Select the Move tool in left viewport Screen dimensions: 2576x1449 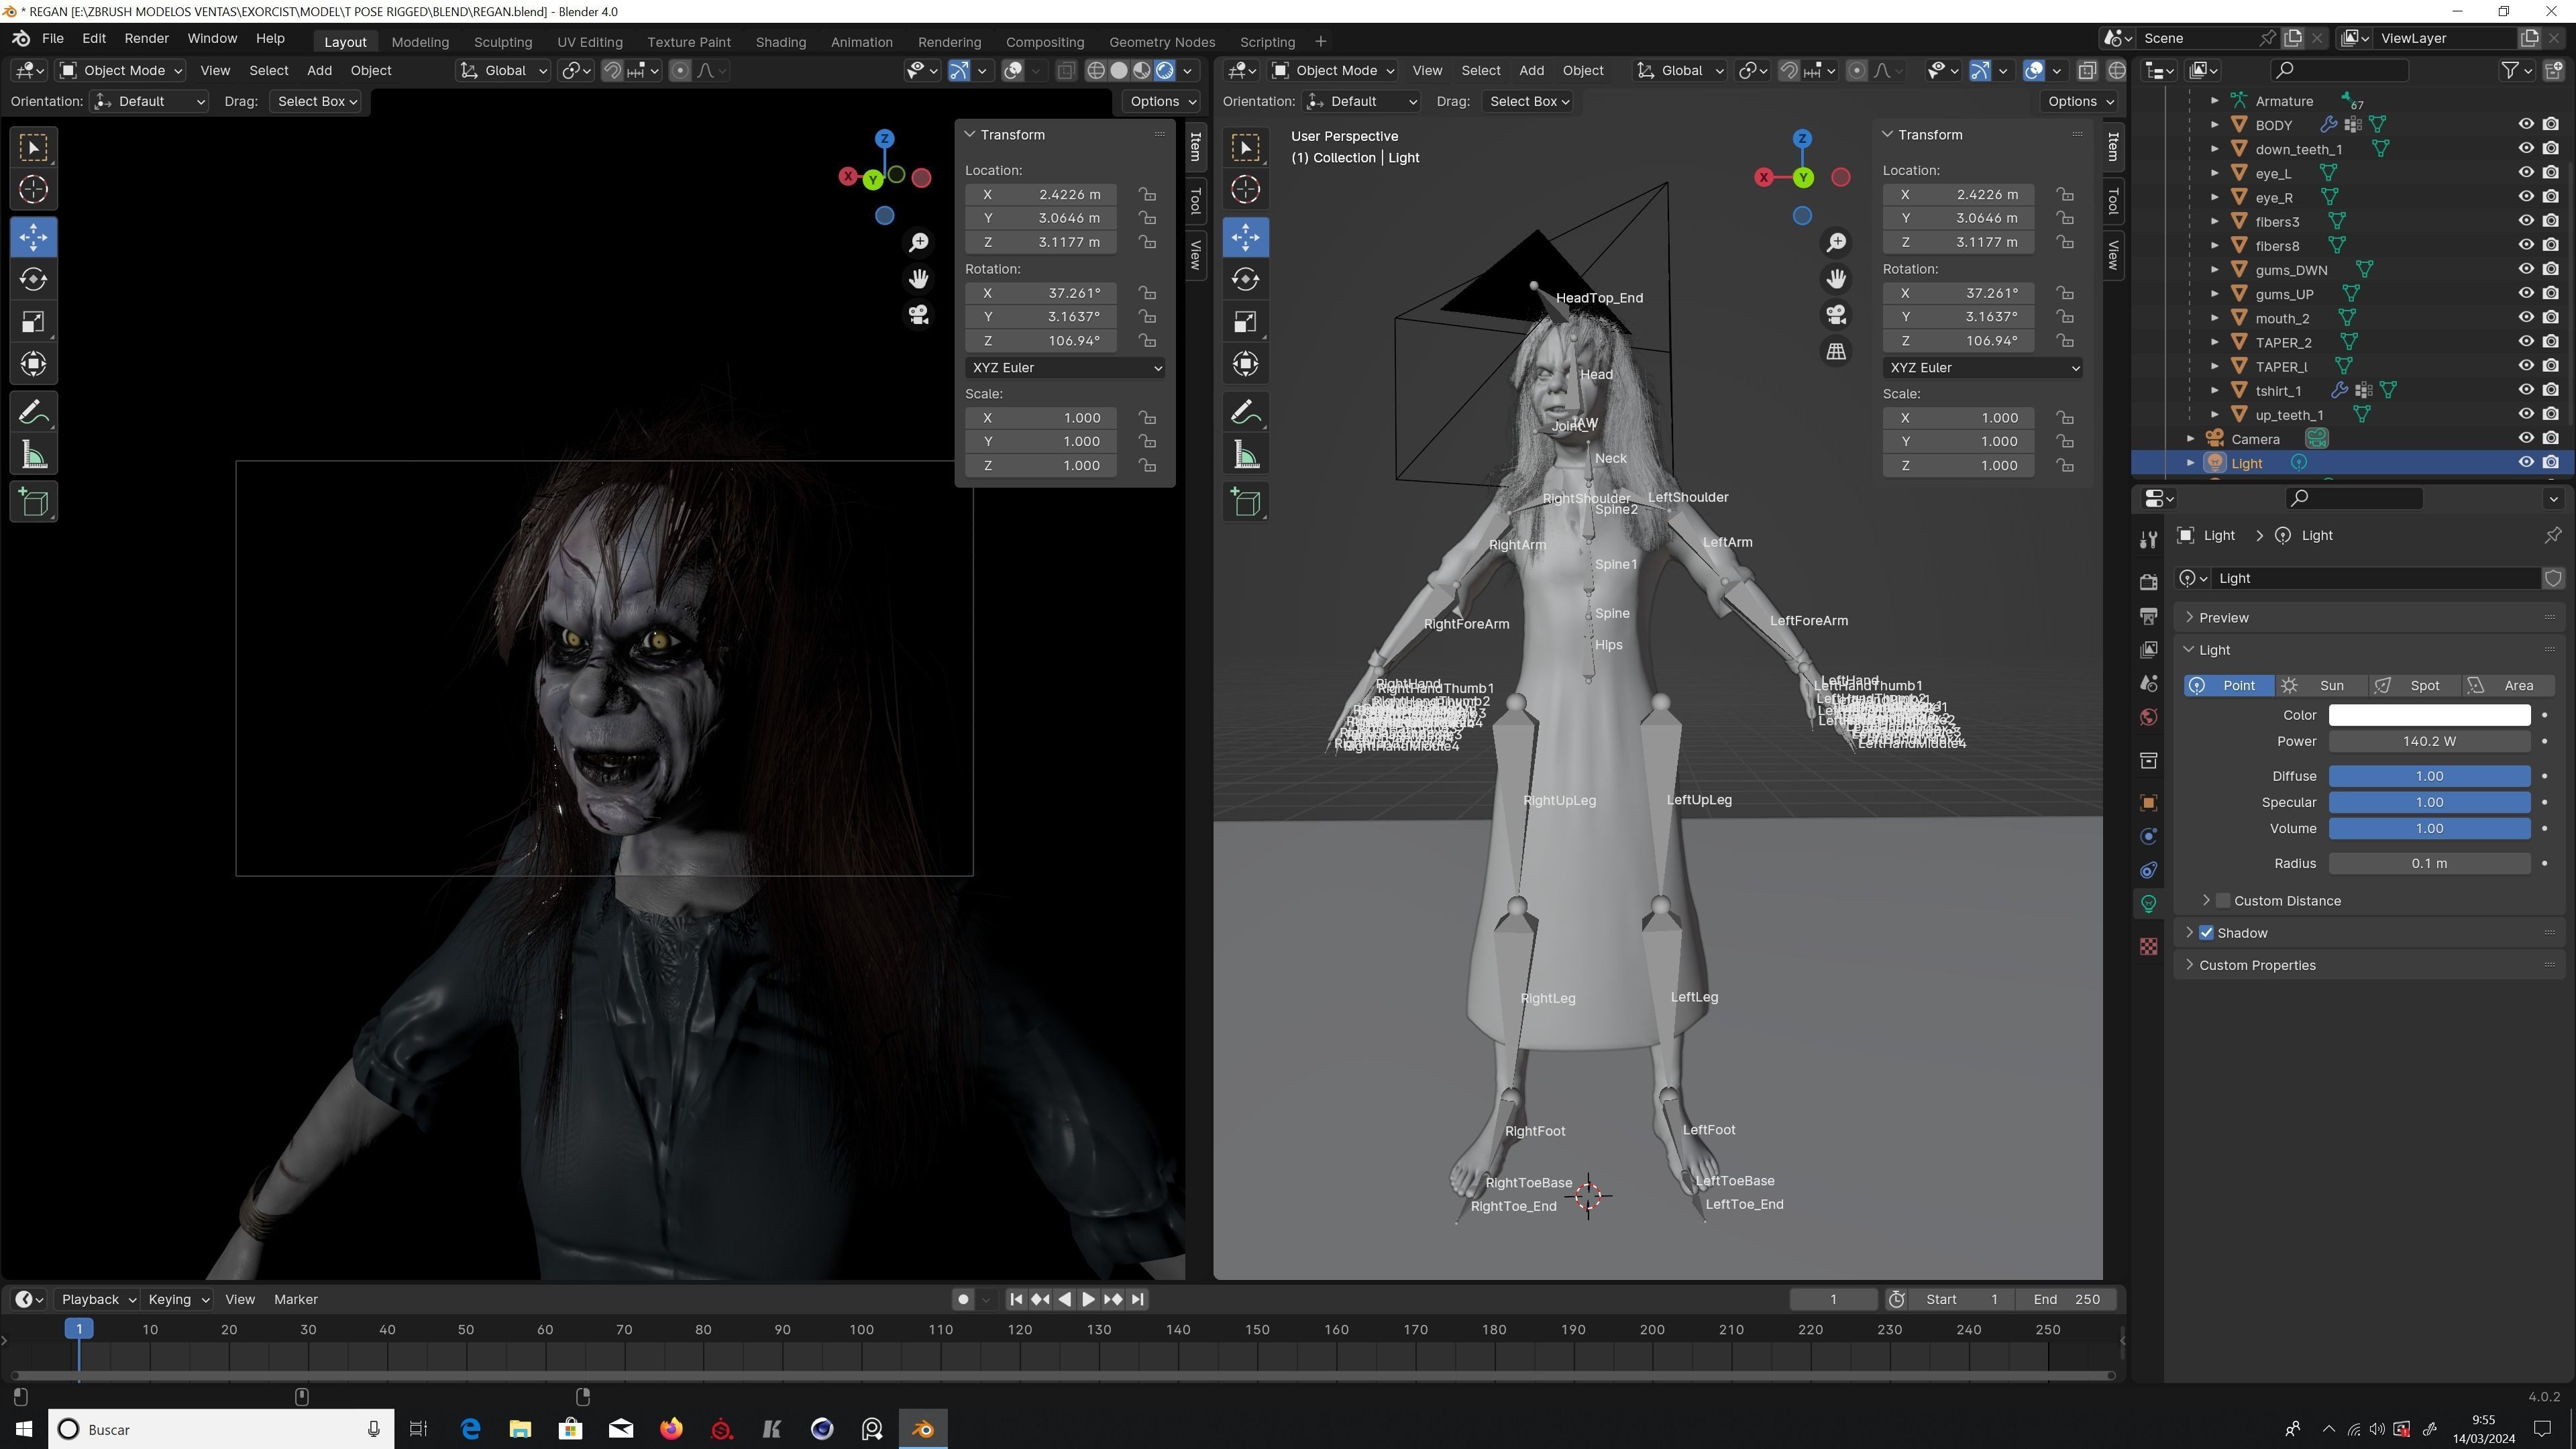coord(33,237)
